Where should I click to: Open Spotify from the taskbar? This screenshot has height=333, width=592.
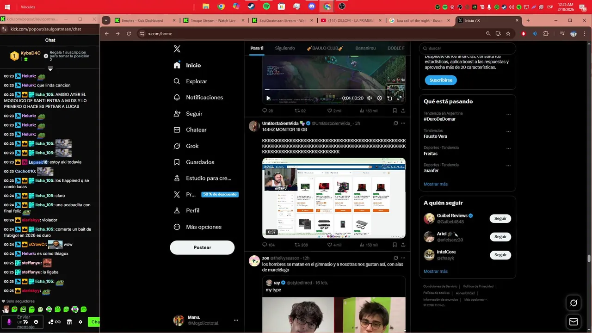(266, 7)
